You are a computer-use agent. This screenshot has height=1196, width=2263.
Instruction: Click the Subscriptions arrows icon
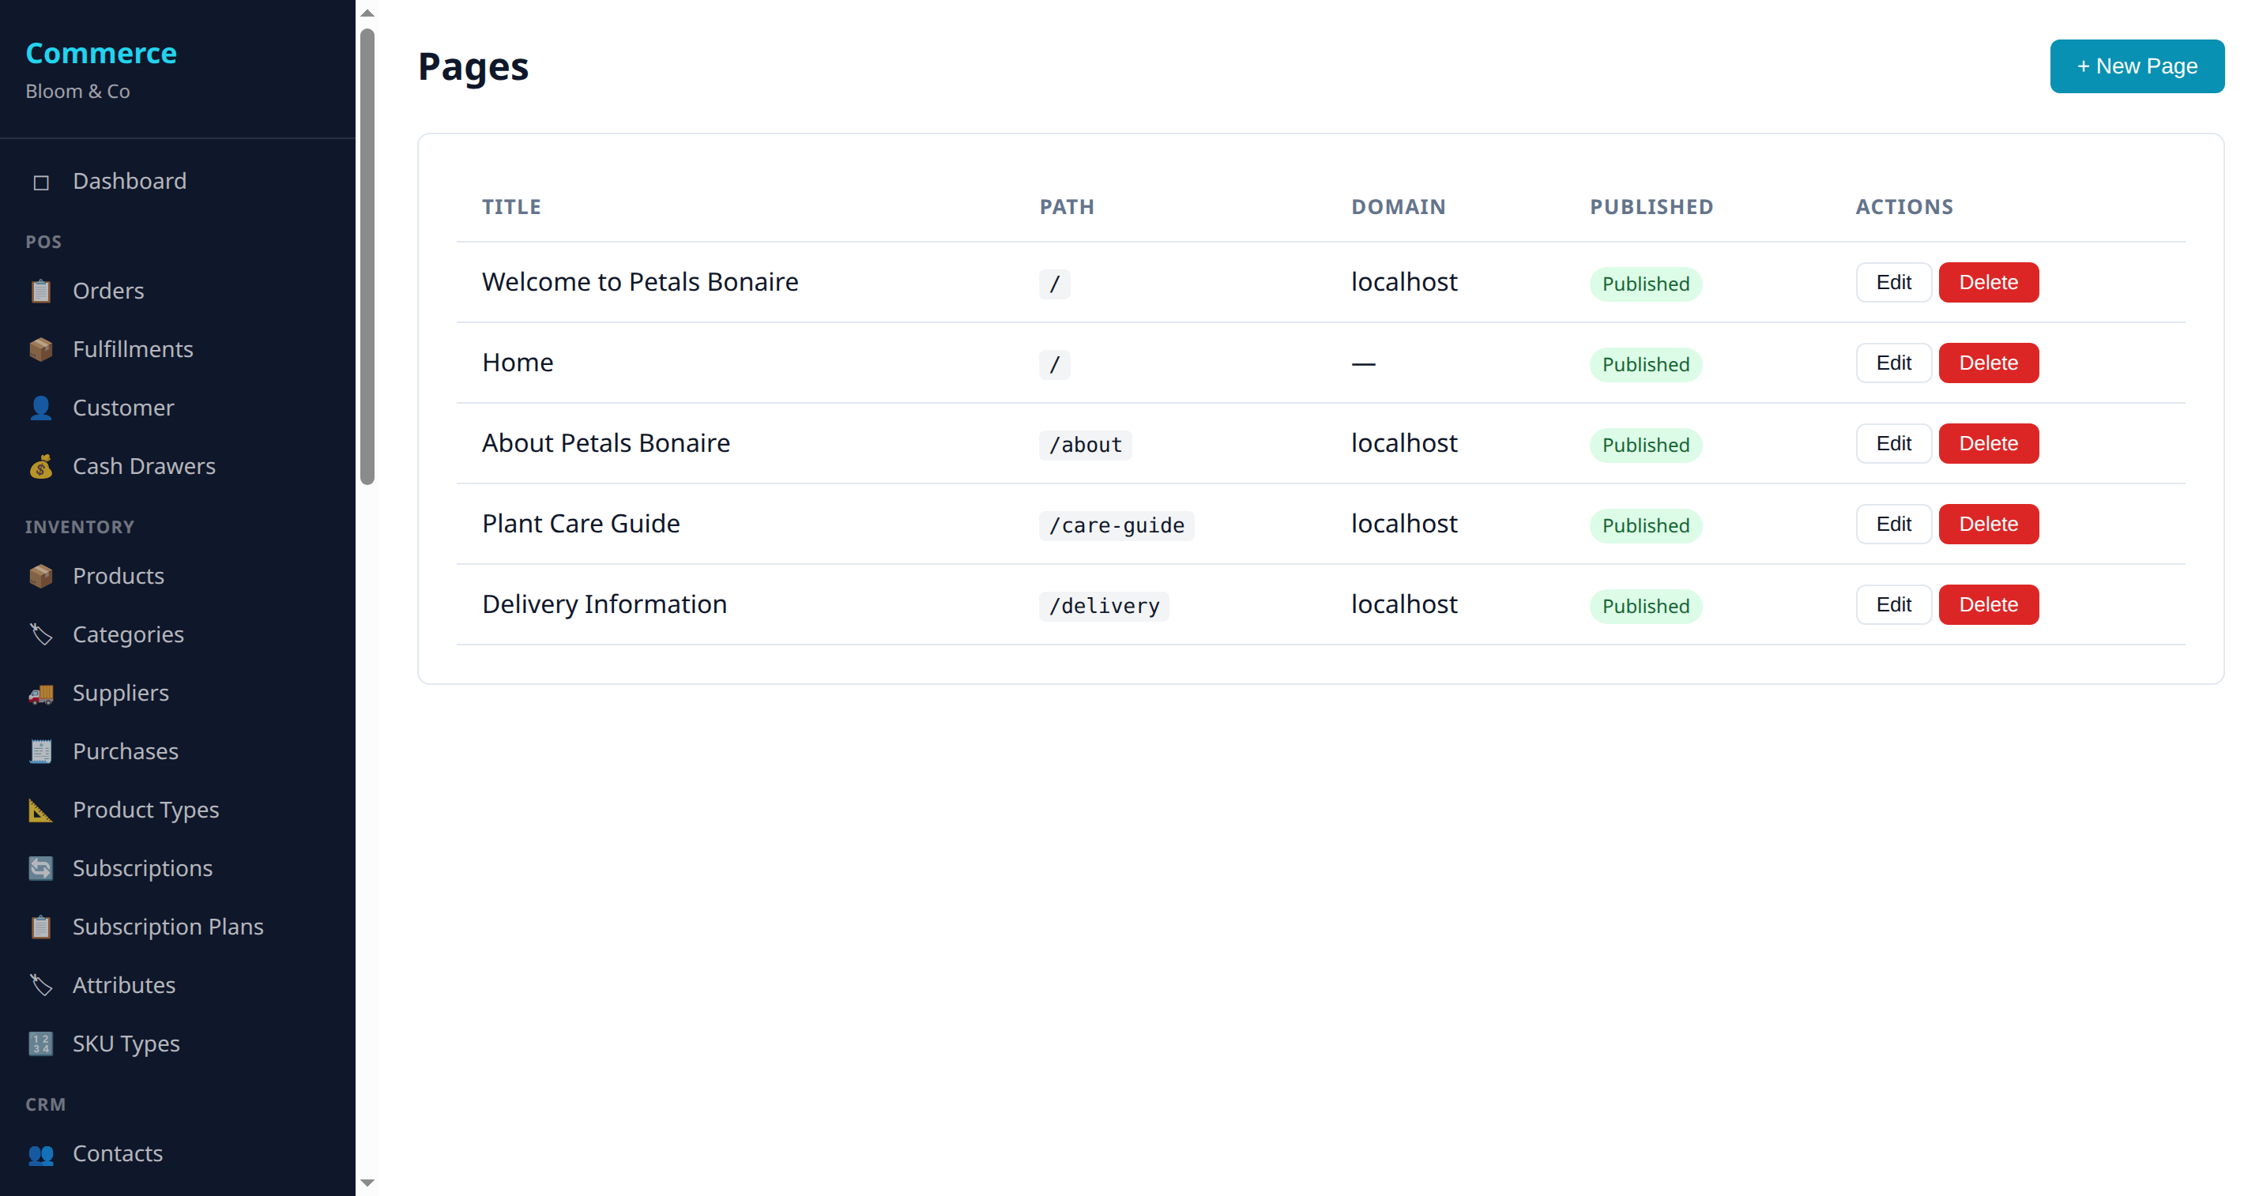[x=40, y=867]
